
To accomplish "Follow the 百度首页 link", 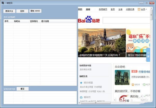I will click(103, 9).
